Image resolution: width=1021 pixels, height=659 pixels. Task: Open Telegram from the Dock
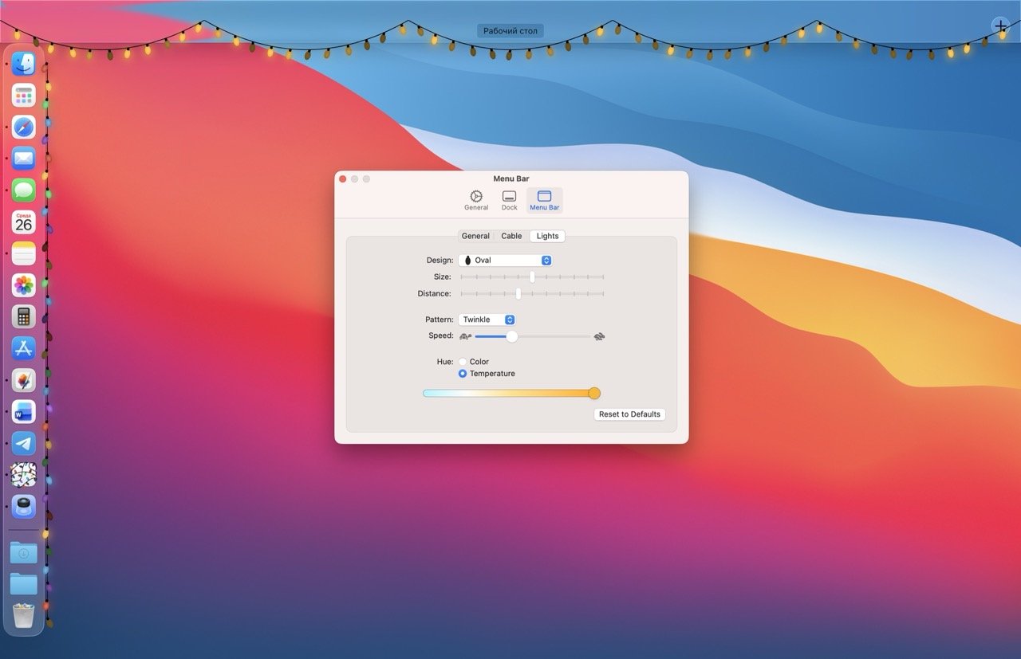pos(23,443)
